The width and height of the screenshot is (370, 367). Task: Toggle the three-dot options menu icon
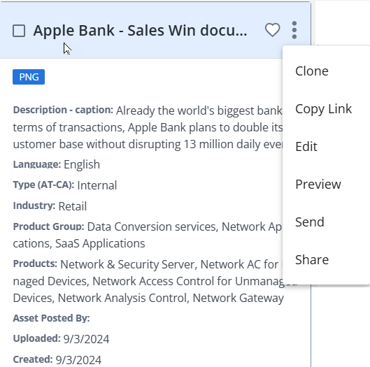tap(294, 30)
